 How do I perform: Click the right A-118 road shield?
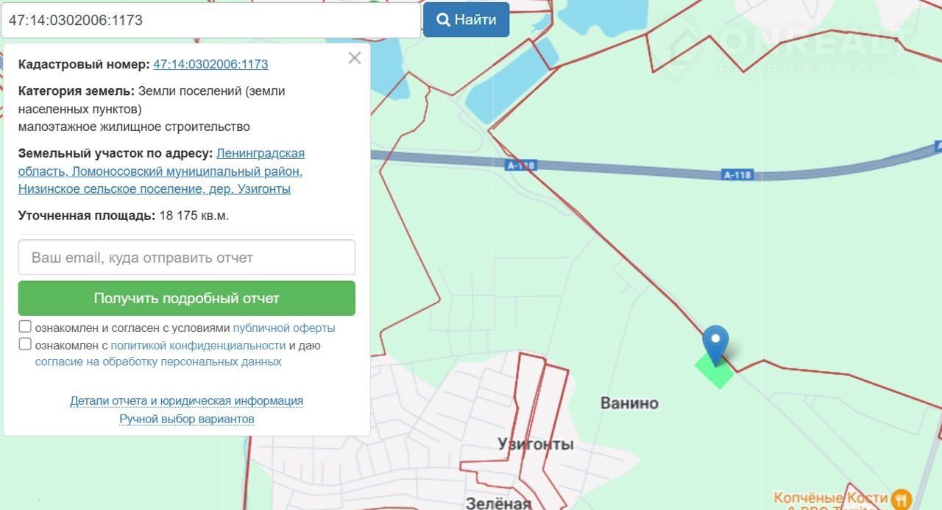click(x=737, y=175)
